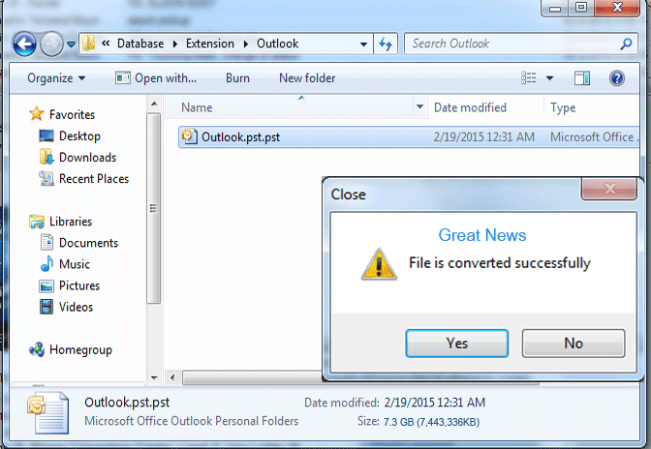Open the Downloads folder in Favorites

click(x=87, y=158)
